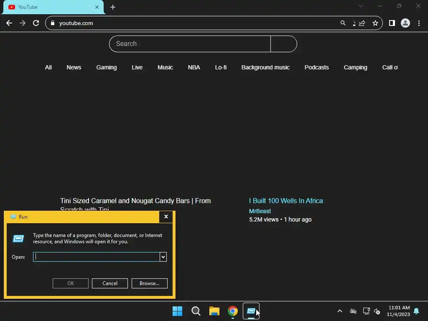
Task: Click the Run title bar icon
Action: tap(13, 217)
